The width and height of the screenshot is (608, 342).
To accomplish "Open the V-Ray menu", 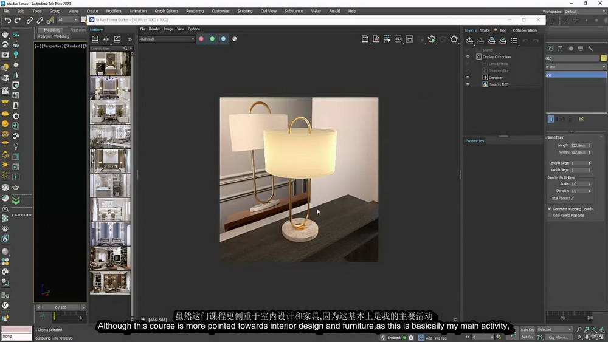I will [316, 11].
